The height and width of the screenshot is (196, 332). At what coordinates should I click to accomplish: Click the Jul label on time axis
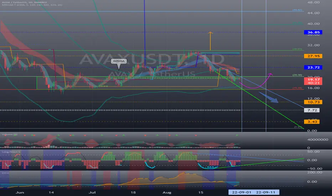tap(92, 192)
